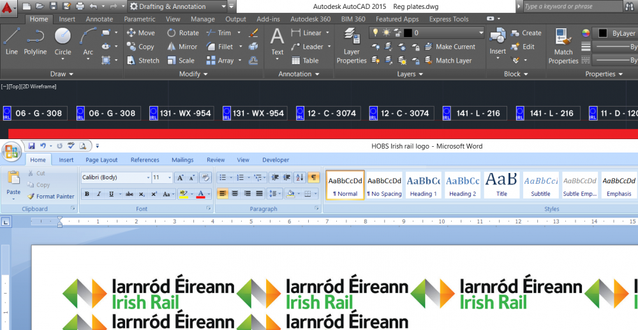The width and height of the screenshot is (638, 330).
Task: Click the Insert block button in AutoCAD
Action: [x=498, y=41]
